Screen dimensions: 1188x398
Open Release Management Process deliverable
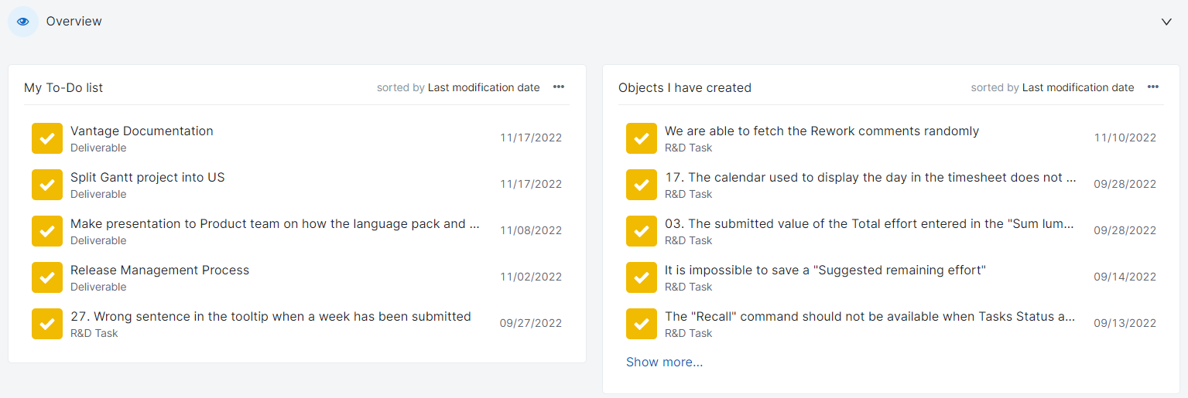(x=159, y=270)
